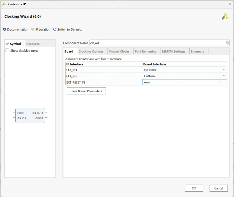Open the EXT_RESET_IN reset dropdown
Viewport: 234px width, 197px height.
224,82
